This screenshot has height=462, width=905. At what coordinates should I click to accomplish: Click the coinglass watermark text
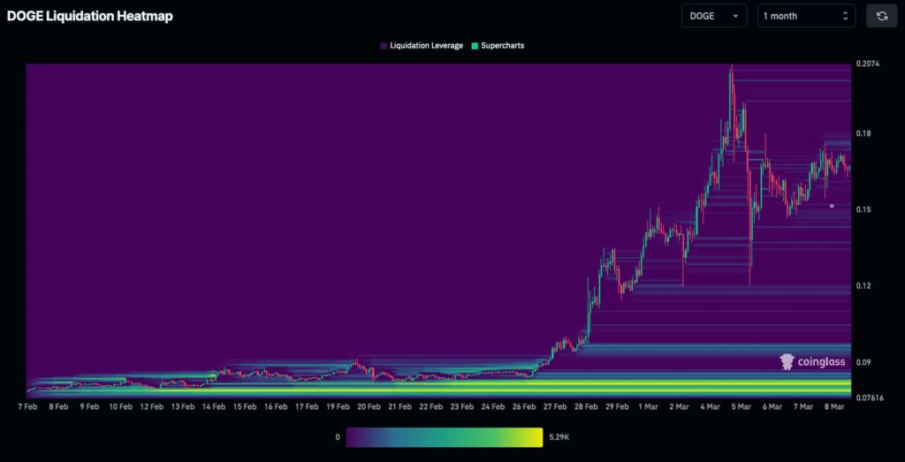(821, 362)
